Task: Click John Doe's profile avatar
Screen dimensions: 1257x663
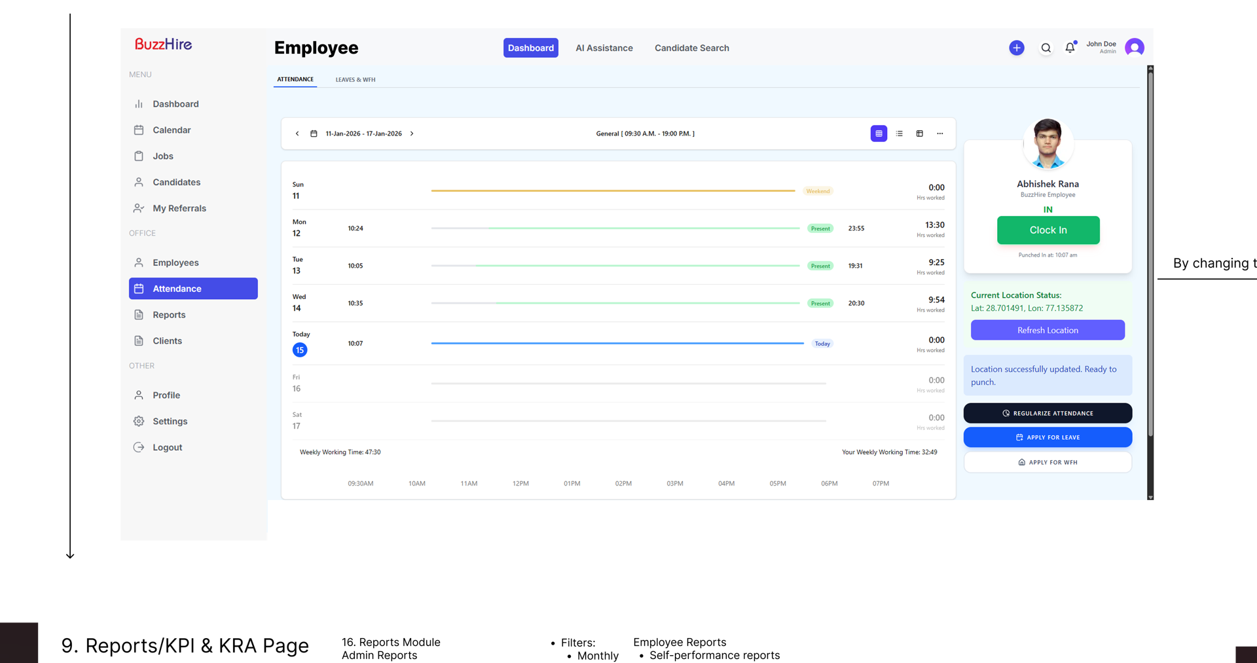Action: click(x=1135, y=47)
